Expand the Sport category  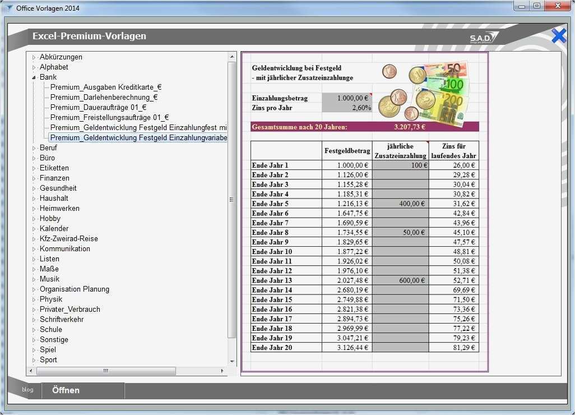coord(35,359)
